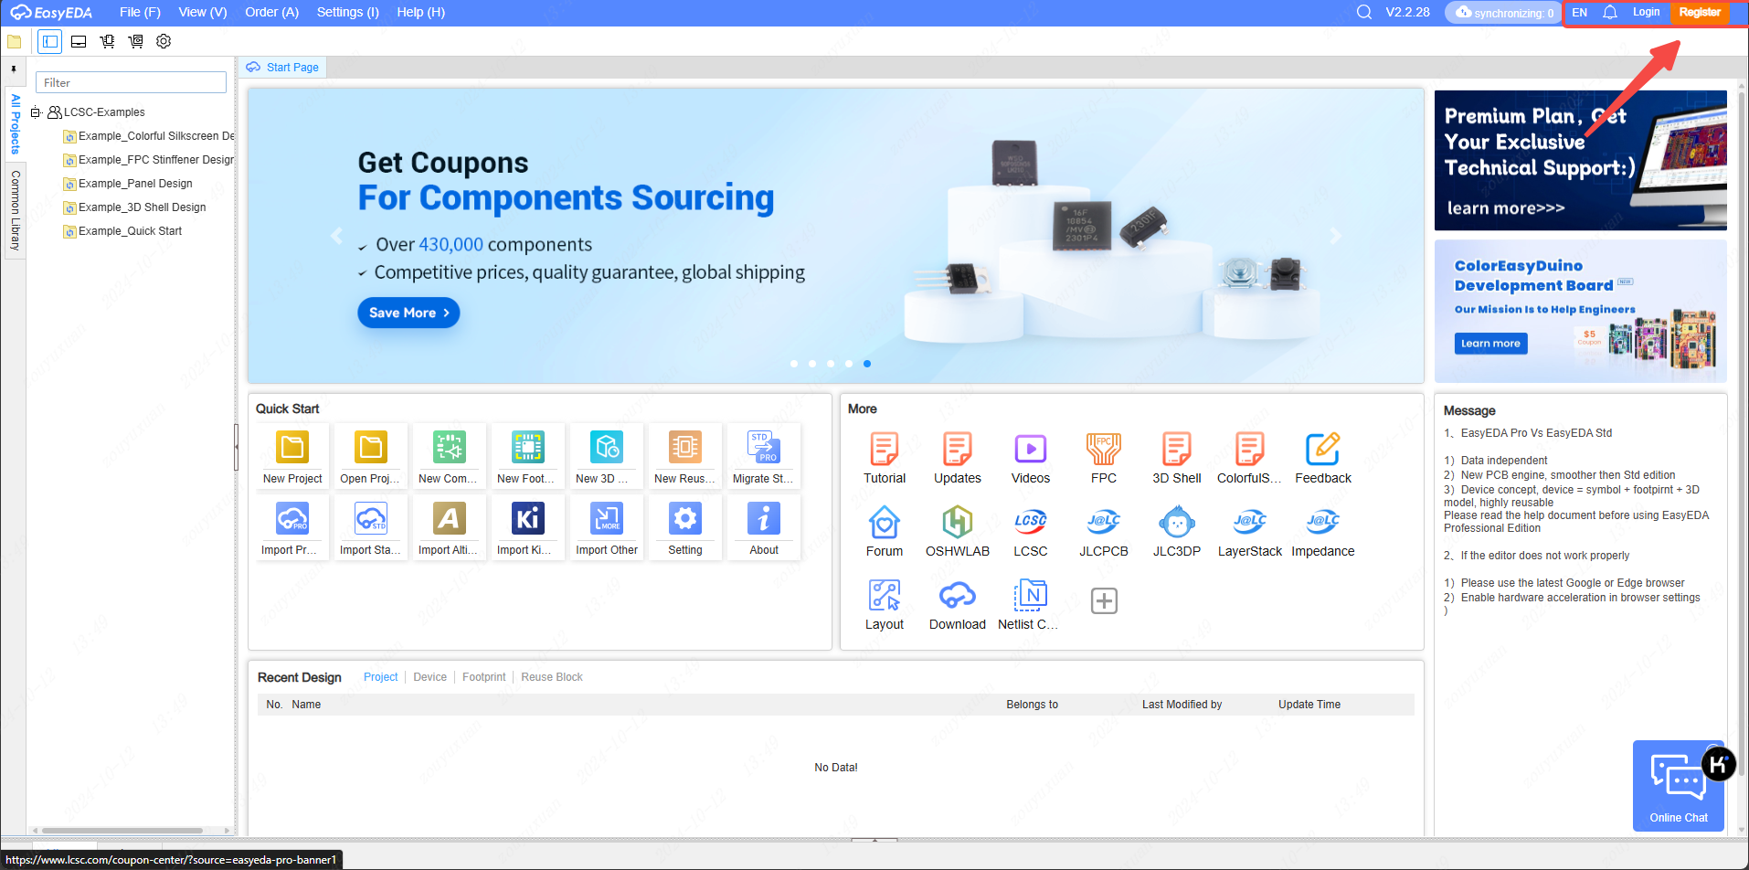Open the View (V) menu
The height and width of the screenshot is (870, 1749).
(x=203, y=12)
